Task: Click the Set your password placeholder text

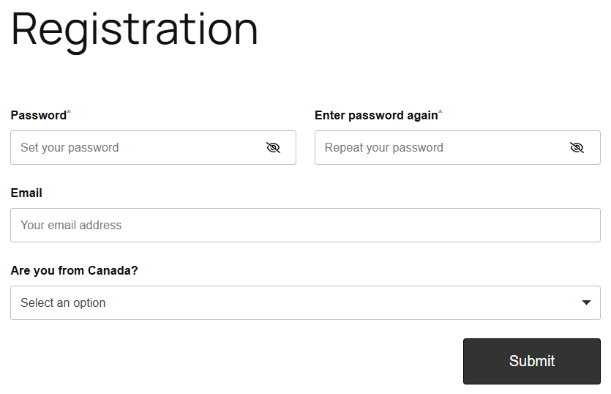Action: [x=70, y=148]
